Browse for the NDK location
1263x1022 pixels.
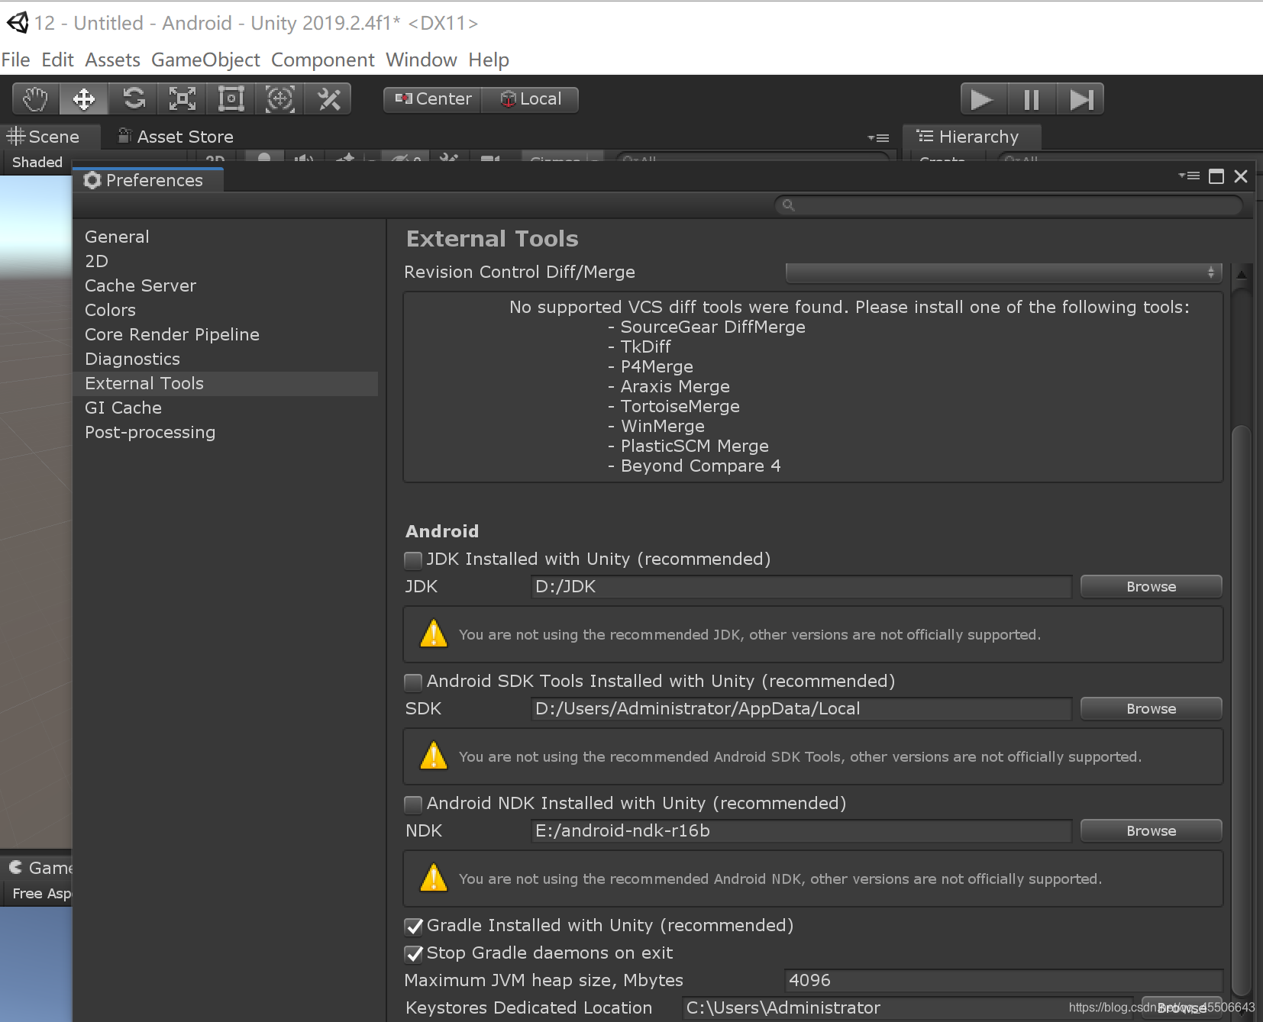click(x=1151, y=830)
